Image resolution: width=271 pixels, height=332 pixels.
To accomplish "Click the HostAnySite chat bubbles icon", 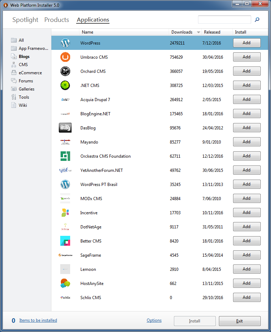I will tap(65, 283).
